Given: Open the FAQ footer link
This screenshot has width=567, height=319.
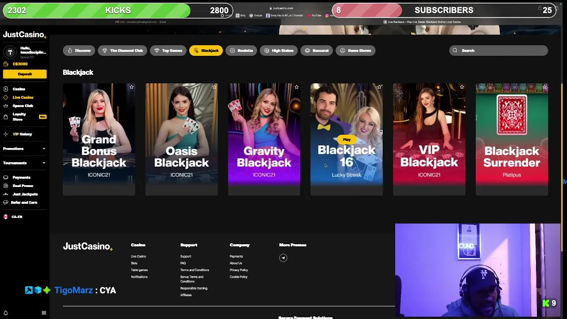Looking at the screenshot, I should click(183, 263).
